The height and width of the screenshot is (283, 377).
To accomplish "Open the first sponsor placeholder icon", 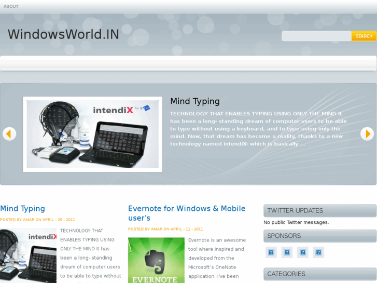I will (271, 252).
